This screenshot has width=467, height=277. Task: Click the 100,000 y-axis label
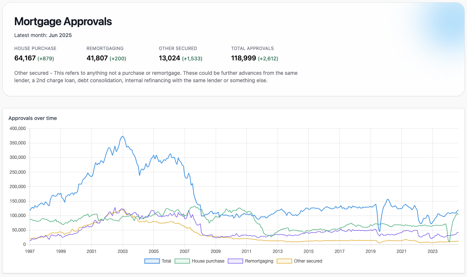(x=17, y=216)
